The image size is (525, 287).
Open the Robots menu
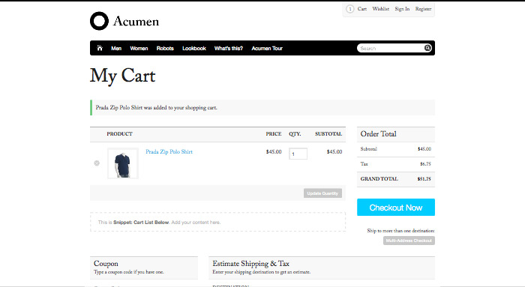coord(165,48)
